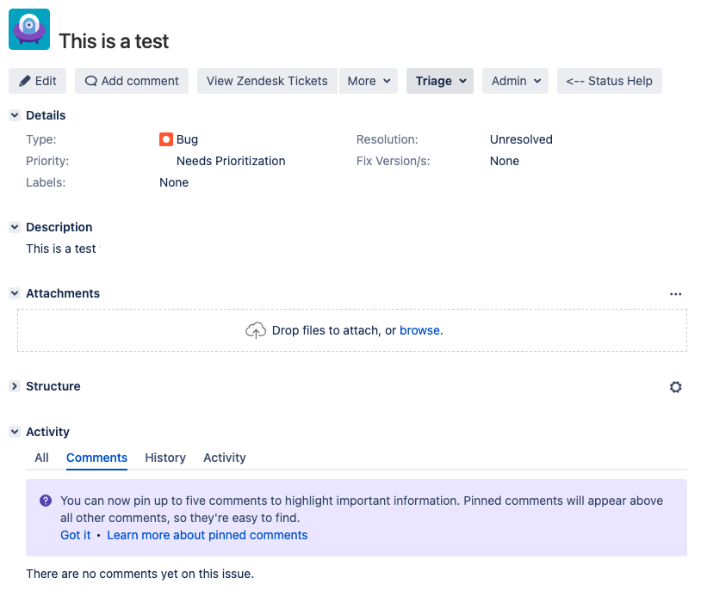Collapse the Details section

13,114
